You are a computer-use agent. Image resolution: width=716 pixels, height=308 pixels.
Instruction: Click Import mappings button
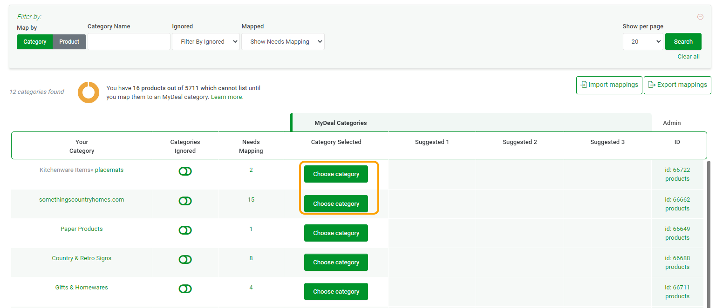609,85
